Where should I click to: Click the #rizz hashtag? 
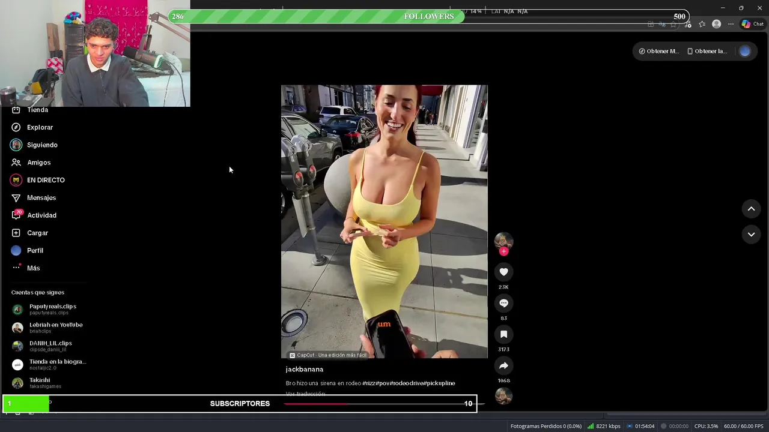369,383
